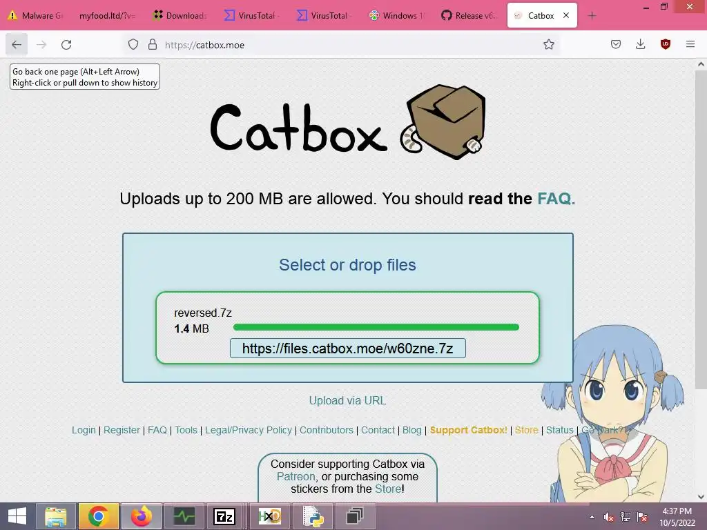Open the green monitor graph taskbar app

(184, 516)
